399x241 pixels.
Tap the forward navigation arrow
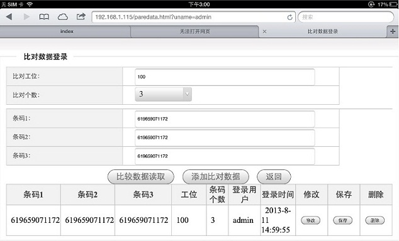[26, 17]
